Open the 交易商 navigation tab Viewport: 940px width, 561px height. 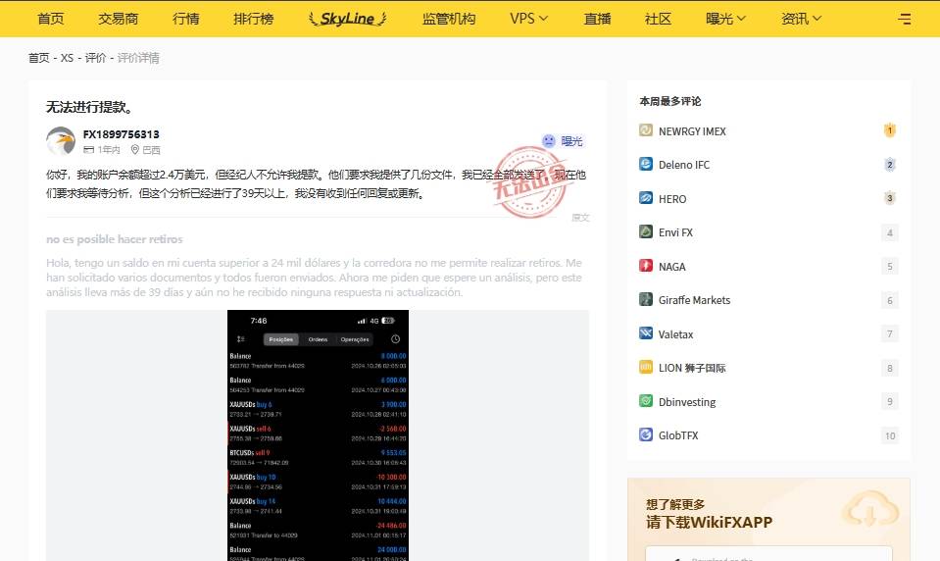(118, 19)
